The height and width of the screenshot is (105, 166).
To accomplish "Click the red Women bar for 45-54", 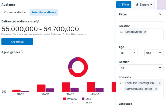I will (91, 87).
